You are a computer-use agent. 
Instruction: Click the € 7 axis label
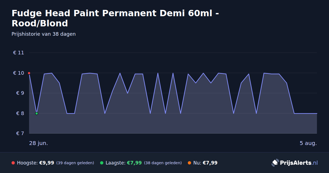(x=18, y=133)
